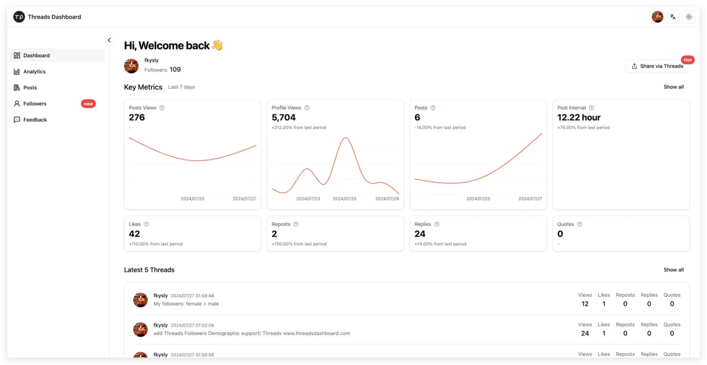Click thread text 'My followers: female > male'
This screenshot has width=707, height=365.
point(186,304)
